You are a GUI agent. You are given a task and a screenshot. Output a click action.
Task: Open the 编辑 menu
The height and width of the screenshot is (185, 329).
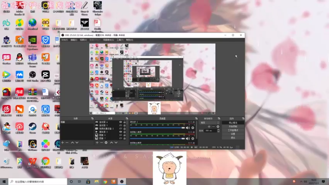74,40
